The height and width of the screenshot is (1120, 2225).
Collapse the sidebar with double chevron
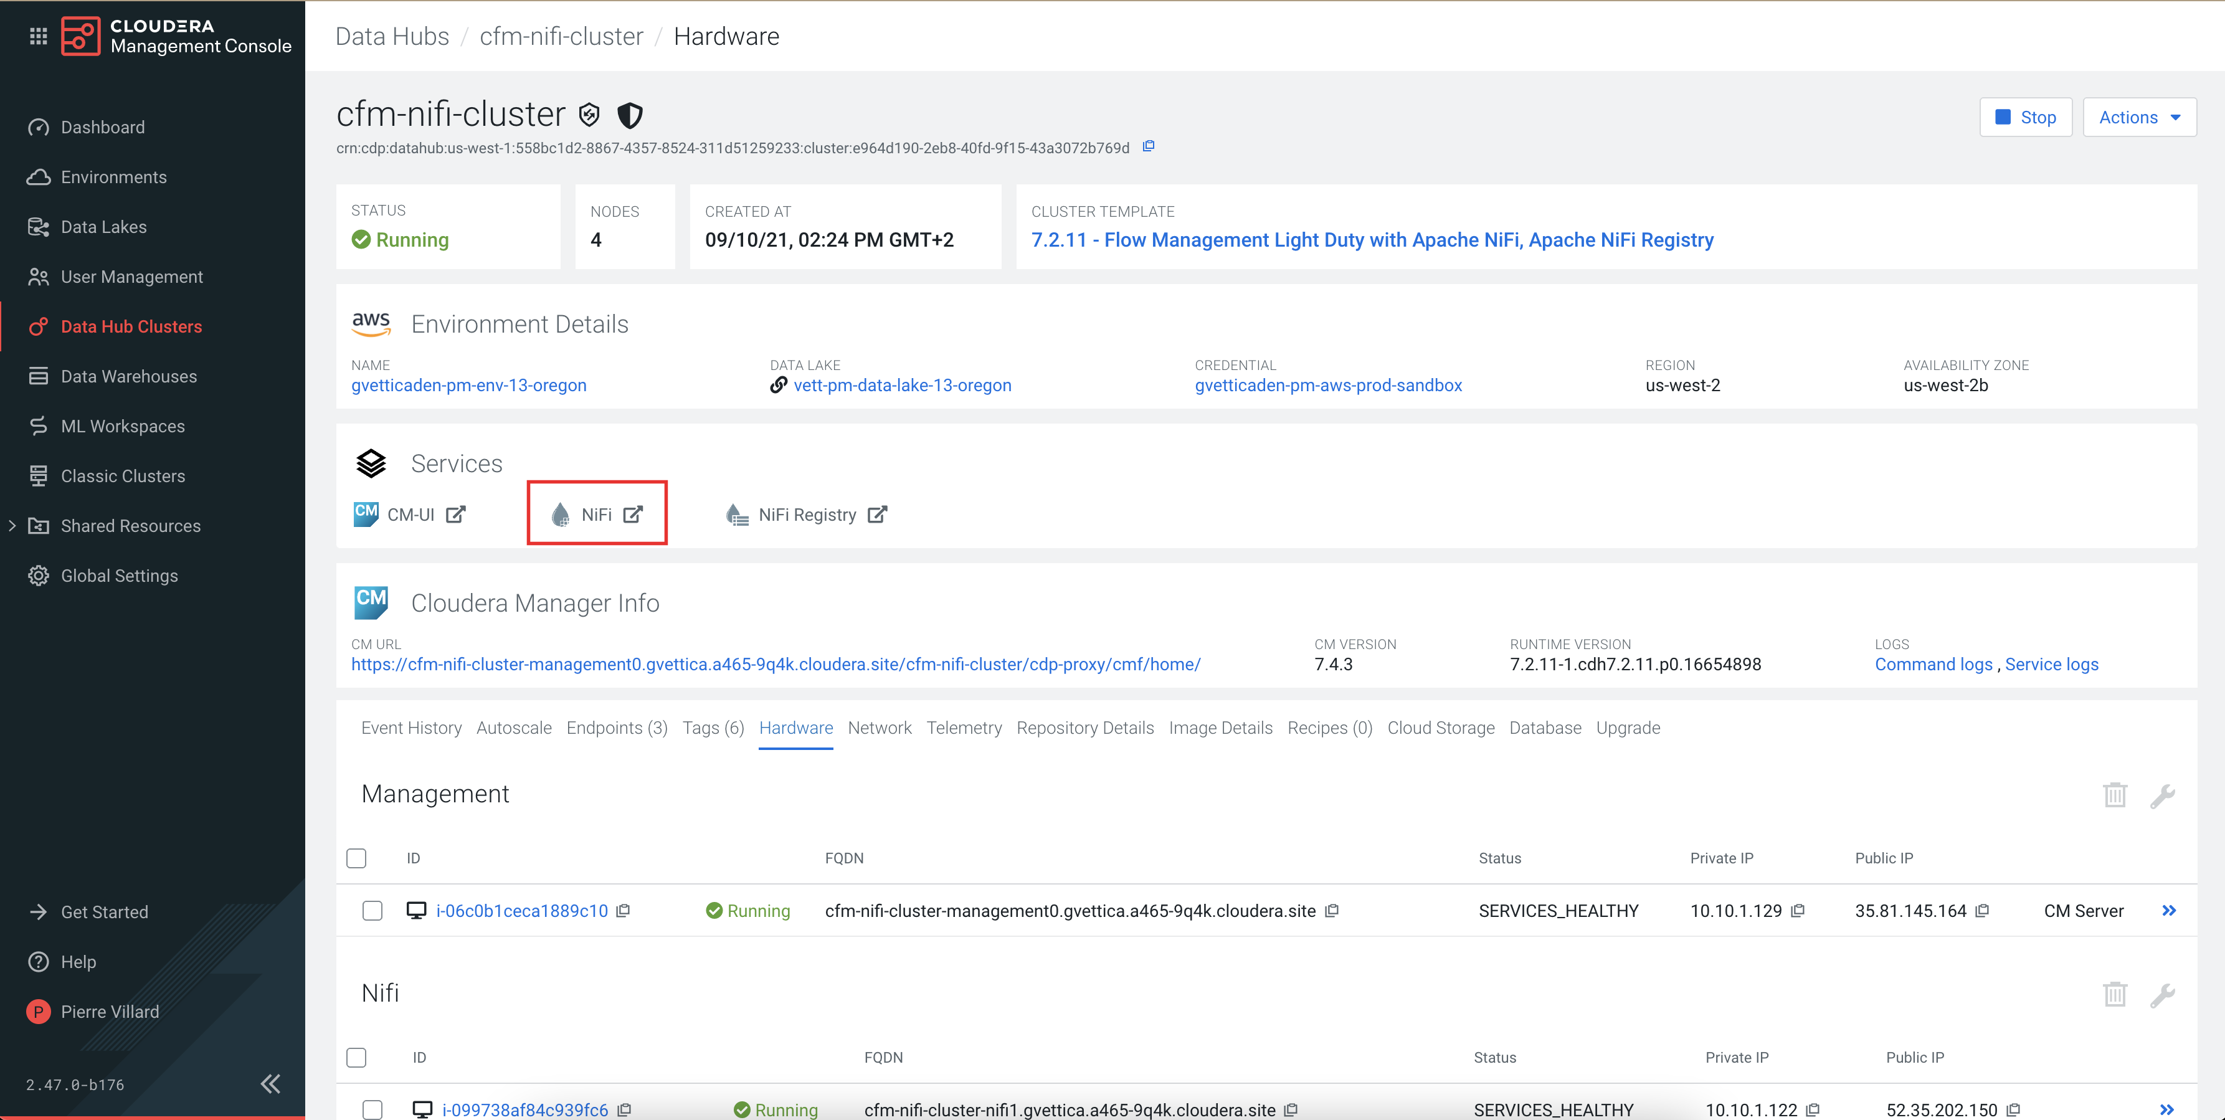click(270, 1084)
